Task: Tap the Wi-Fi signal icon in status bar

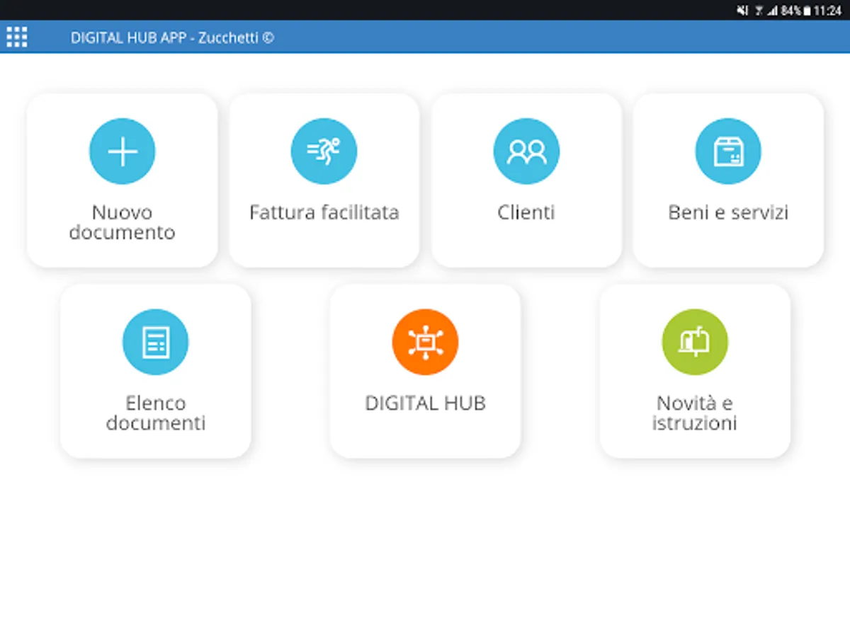Action: click(759, 11)
